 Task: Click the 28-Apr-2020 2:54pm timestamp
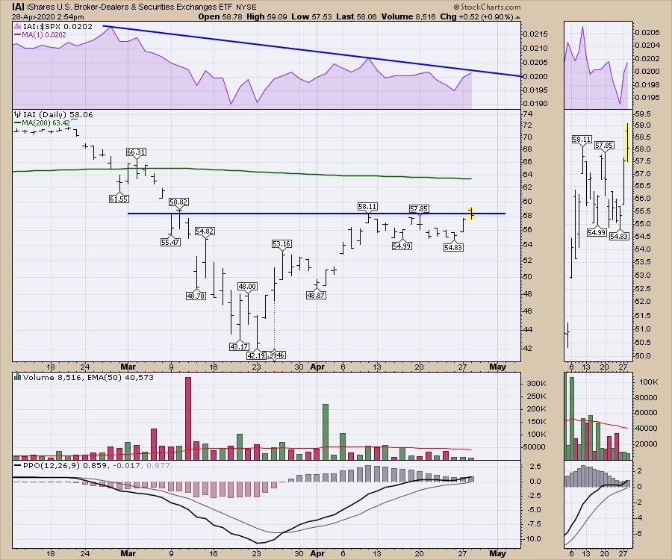tap(48, 17)
